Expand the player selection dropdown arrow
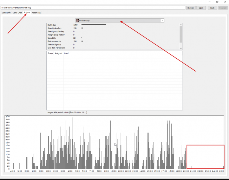229x180 pixels. (x=162, y=20)
